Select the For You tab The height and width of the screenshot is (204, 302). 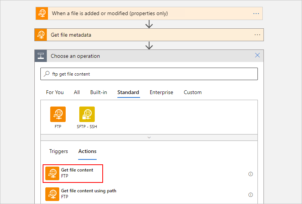[55, 92]
